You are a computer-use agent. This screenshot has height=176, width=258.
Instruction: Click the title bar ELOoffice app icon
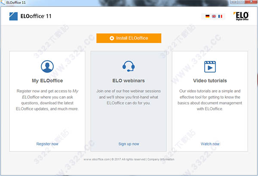pos(3,3)
